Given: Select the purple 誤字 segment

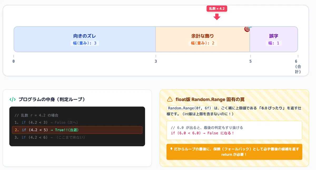Looking at the screenshot, I should (274, 39).
